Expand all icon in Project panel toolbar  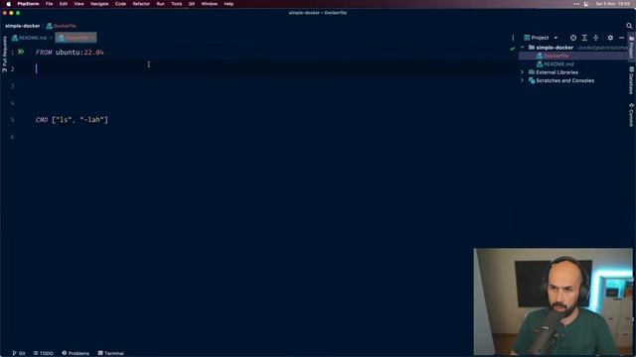point(584,38)
